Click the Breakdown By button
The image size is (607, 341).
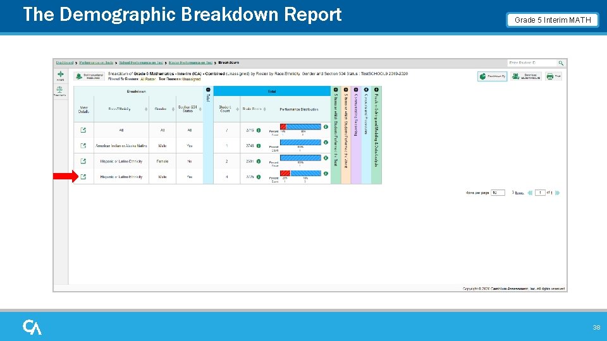pos(492,76)
